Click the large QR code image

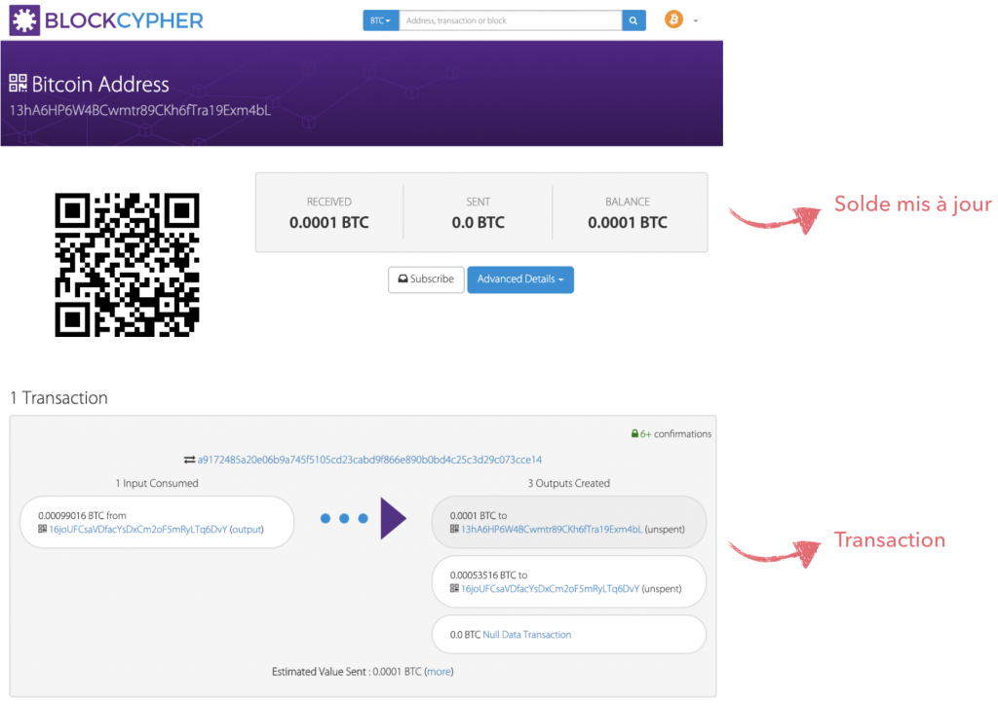click(x=127, y=265)
